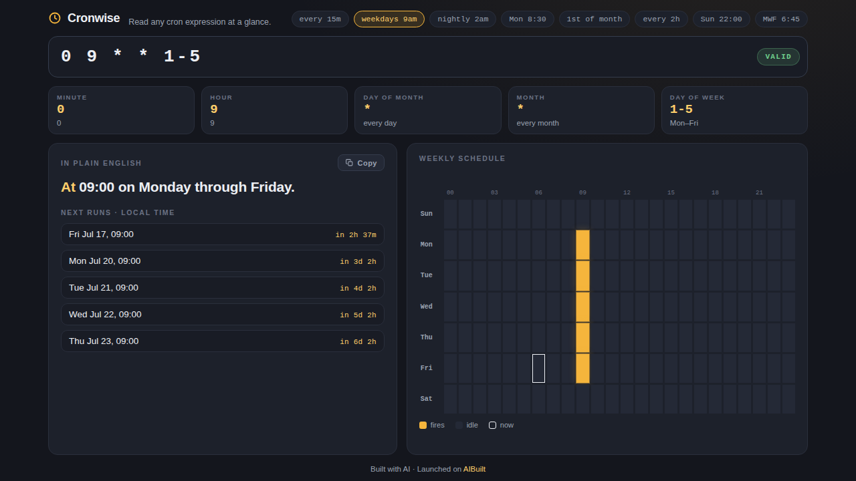
Task: Click the "in 6d 2h" countdown label
Action: tap(358, 341)
